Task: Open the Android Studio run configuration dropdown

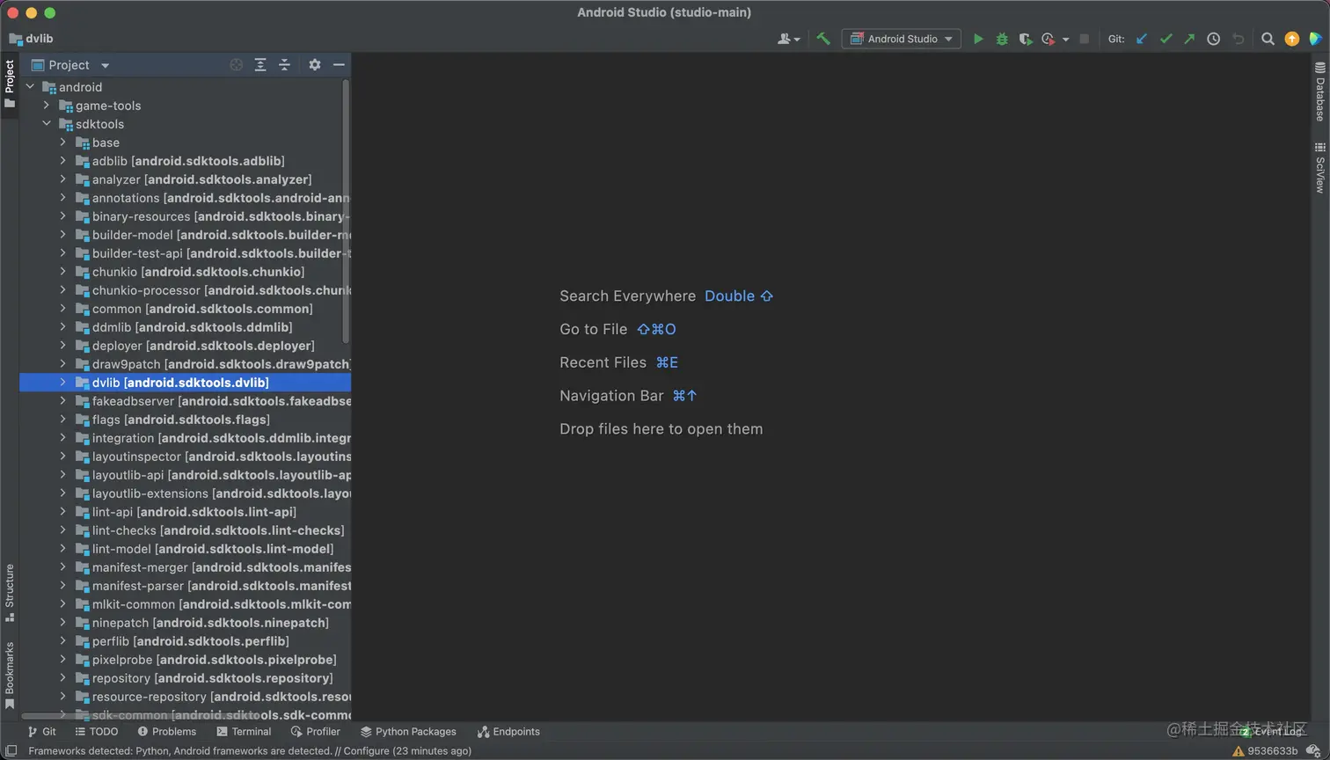Action: pos(901,39)
